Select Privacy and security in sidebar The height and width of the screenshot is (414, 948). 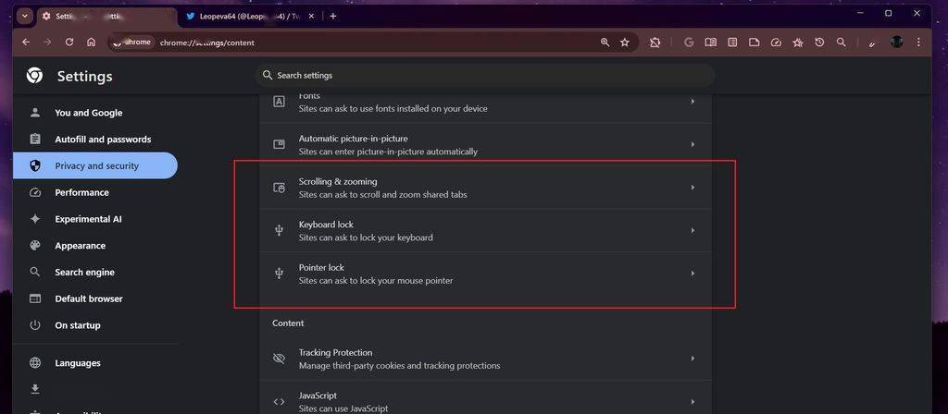tap(95, 166)
